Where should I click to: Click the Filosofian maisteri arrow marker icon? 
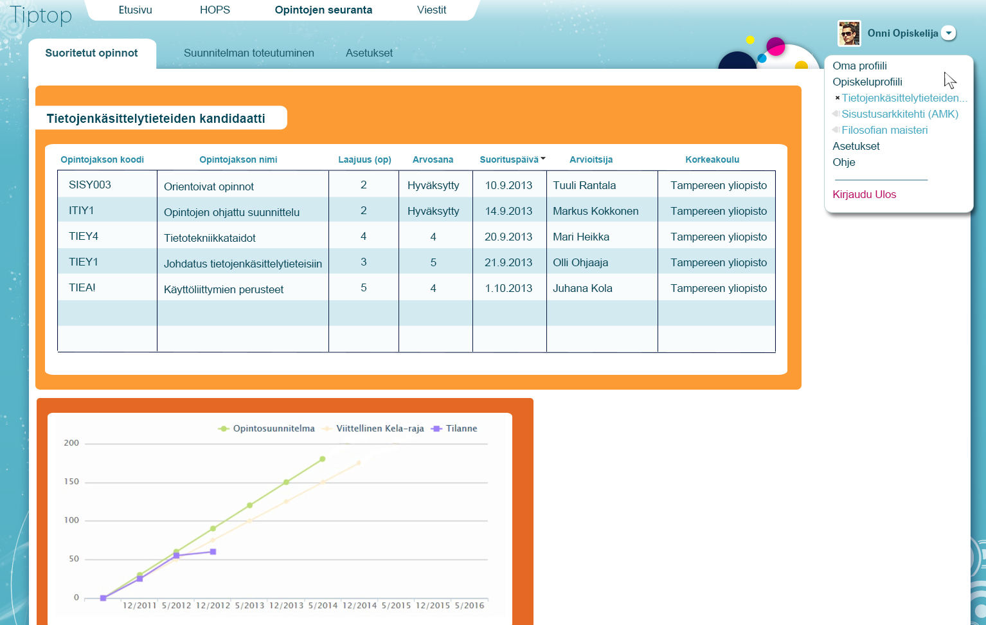point(836,130)
